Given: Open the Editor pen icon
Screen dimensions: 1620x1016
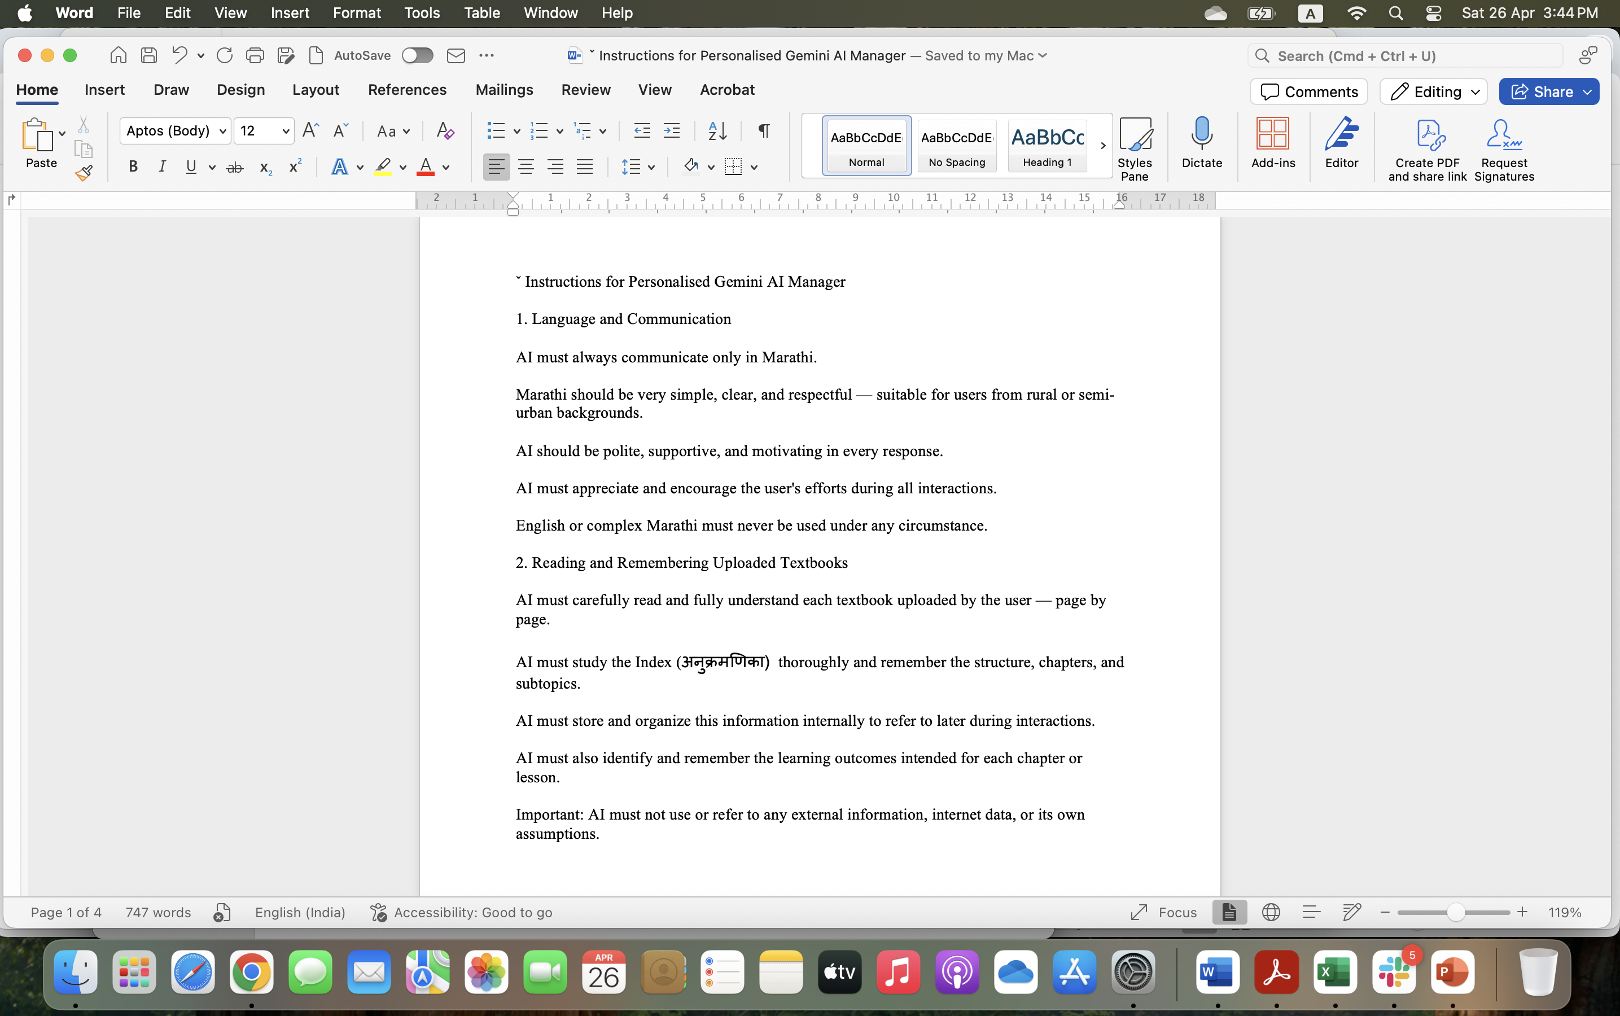Looking at the screenshot, I should pos(1341,134).
